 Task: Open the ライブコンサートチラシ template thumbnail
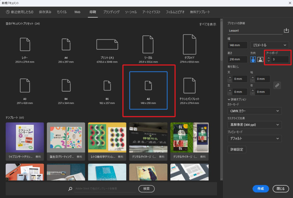pos(25,138)
